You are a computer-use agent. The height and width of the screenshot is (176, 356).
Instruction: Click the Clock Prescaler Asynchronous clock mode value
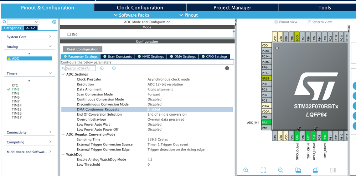pyautogui.click(x=169, y=79)
